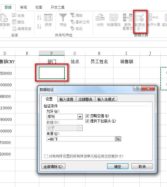Check 对有同样设置的所有其他单元格应用这些更改
167x187 pixels.
(x=46, y=156)
